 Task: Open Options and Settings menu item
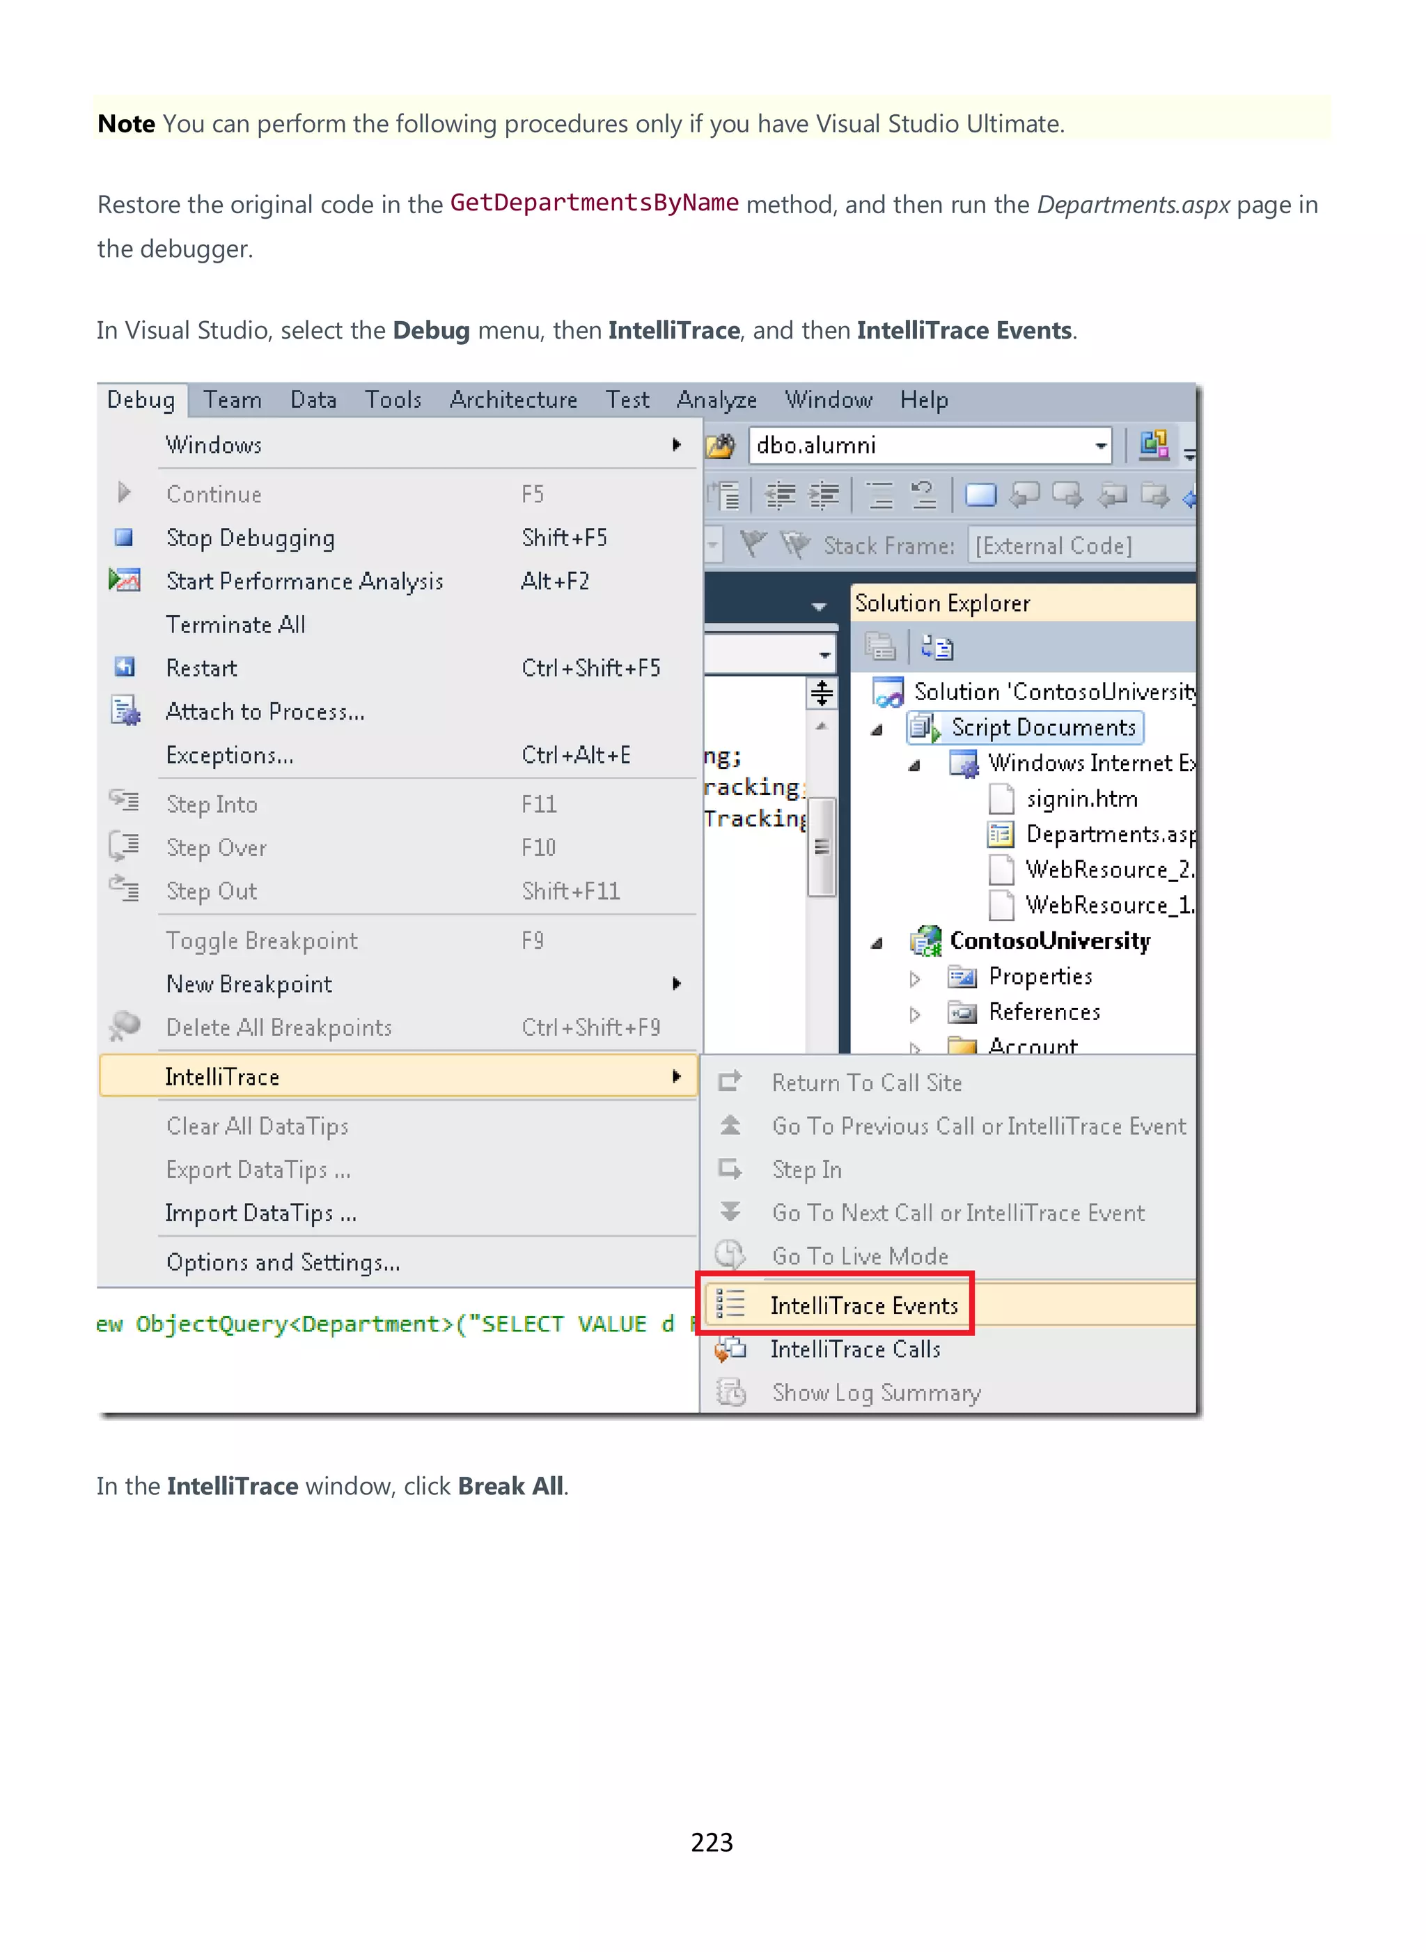[x=399, y=1263]
